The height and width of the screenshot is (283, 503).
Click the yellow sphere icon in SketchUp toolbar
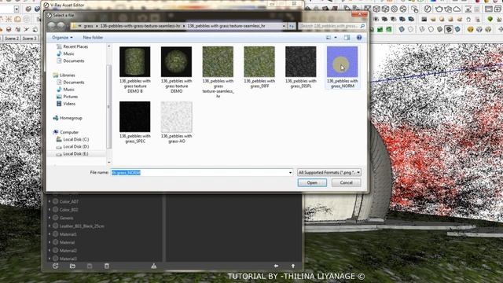(470, 30)
